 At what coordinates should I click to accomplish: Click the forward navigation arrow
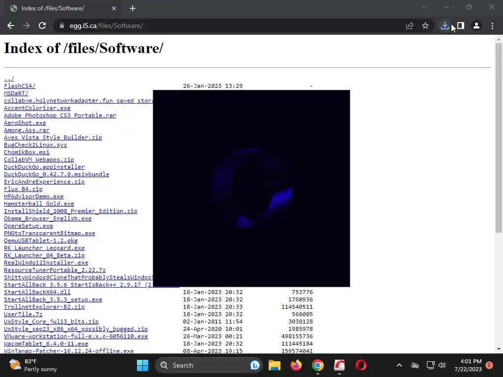tap(27, 26)
